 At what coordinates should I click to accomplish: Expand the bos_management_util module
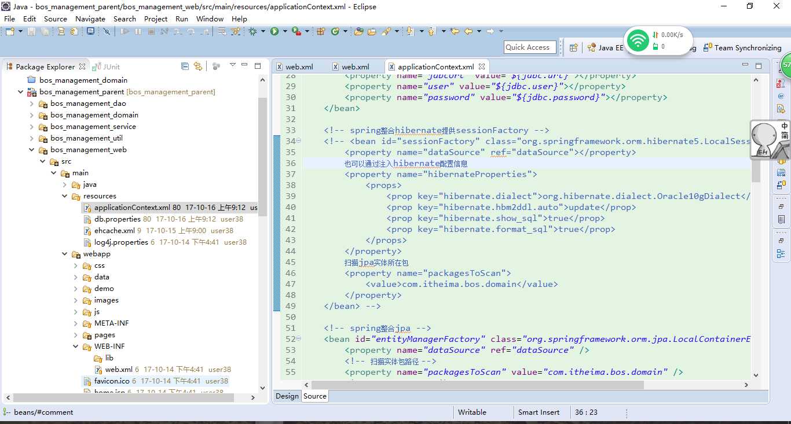pyautogui.click(x=32, y=138)
